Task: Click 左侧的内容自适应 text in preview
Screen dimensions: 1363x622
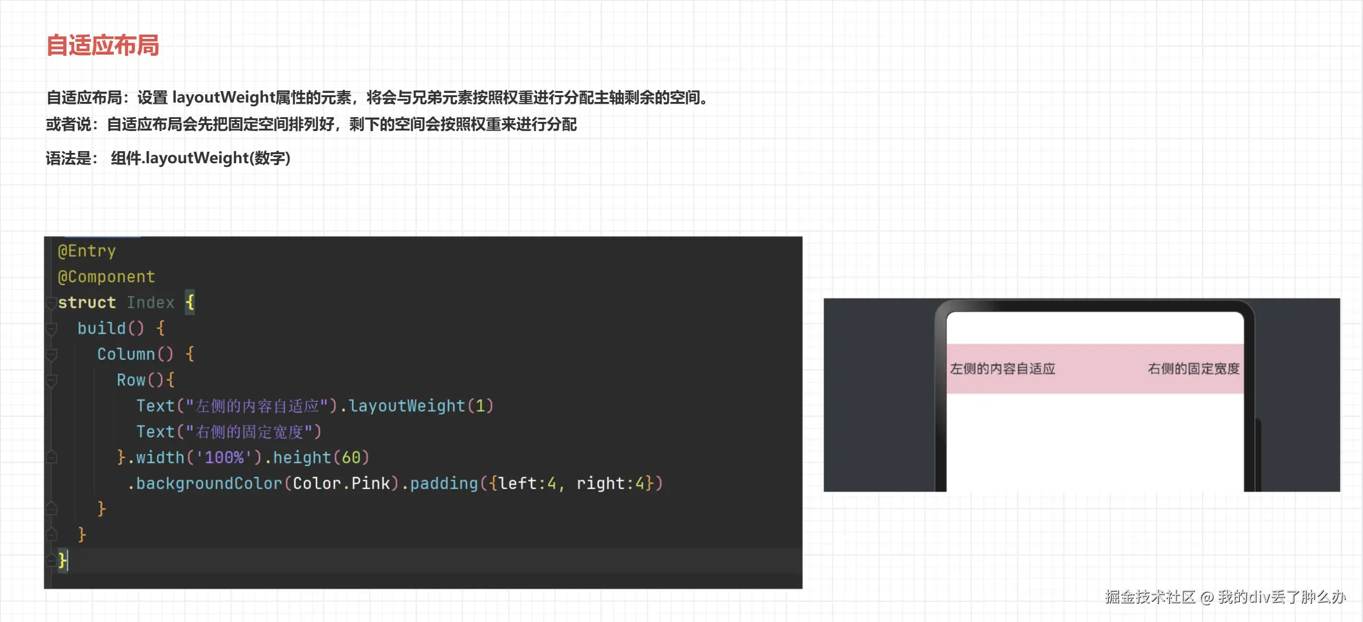Action: tap(1003, 368)
